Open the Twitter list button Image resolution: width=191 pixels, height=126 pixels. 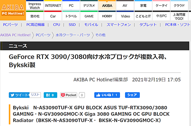[35, 95]
